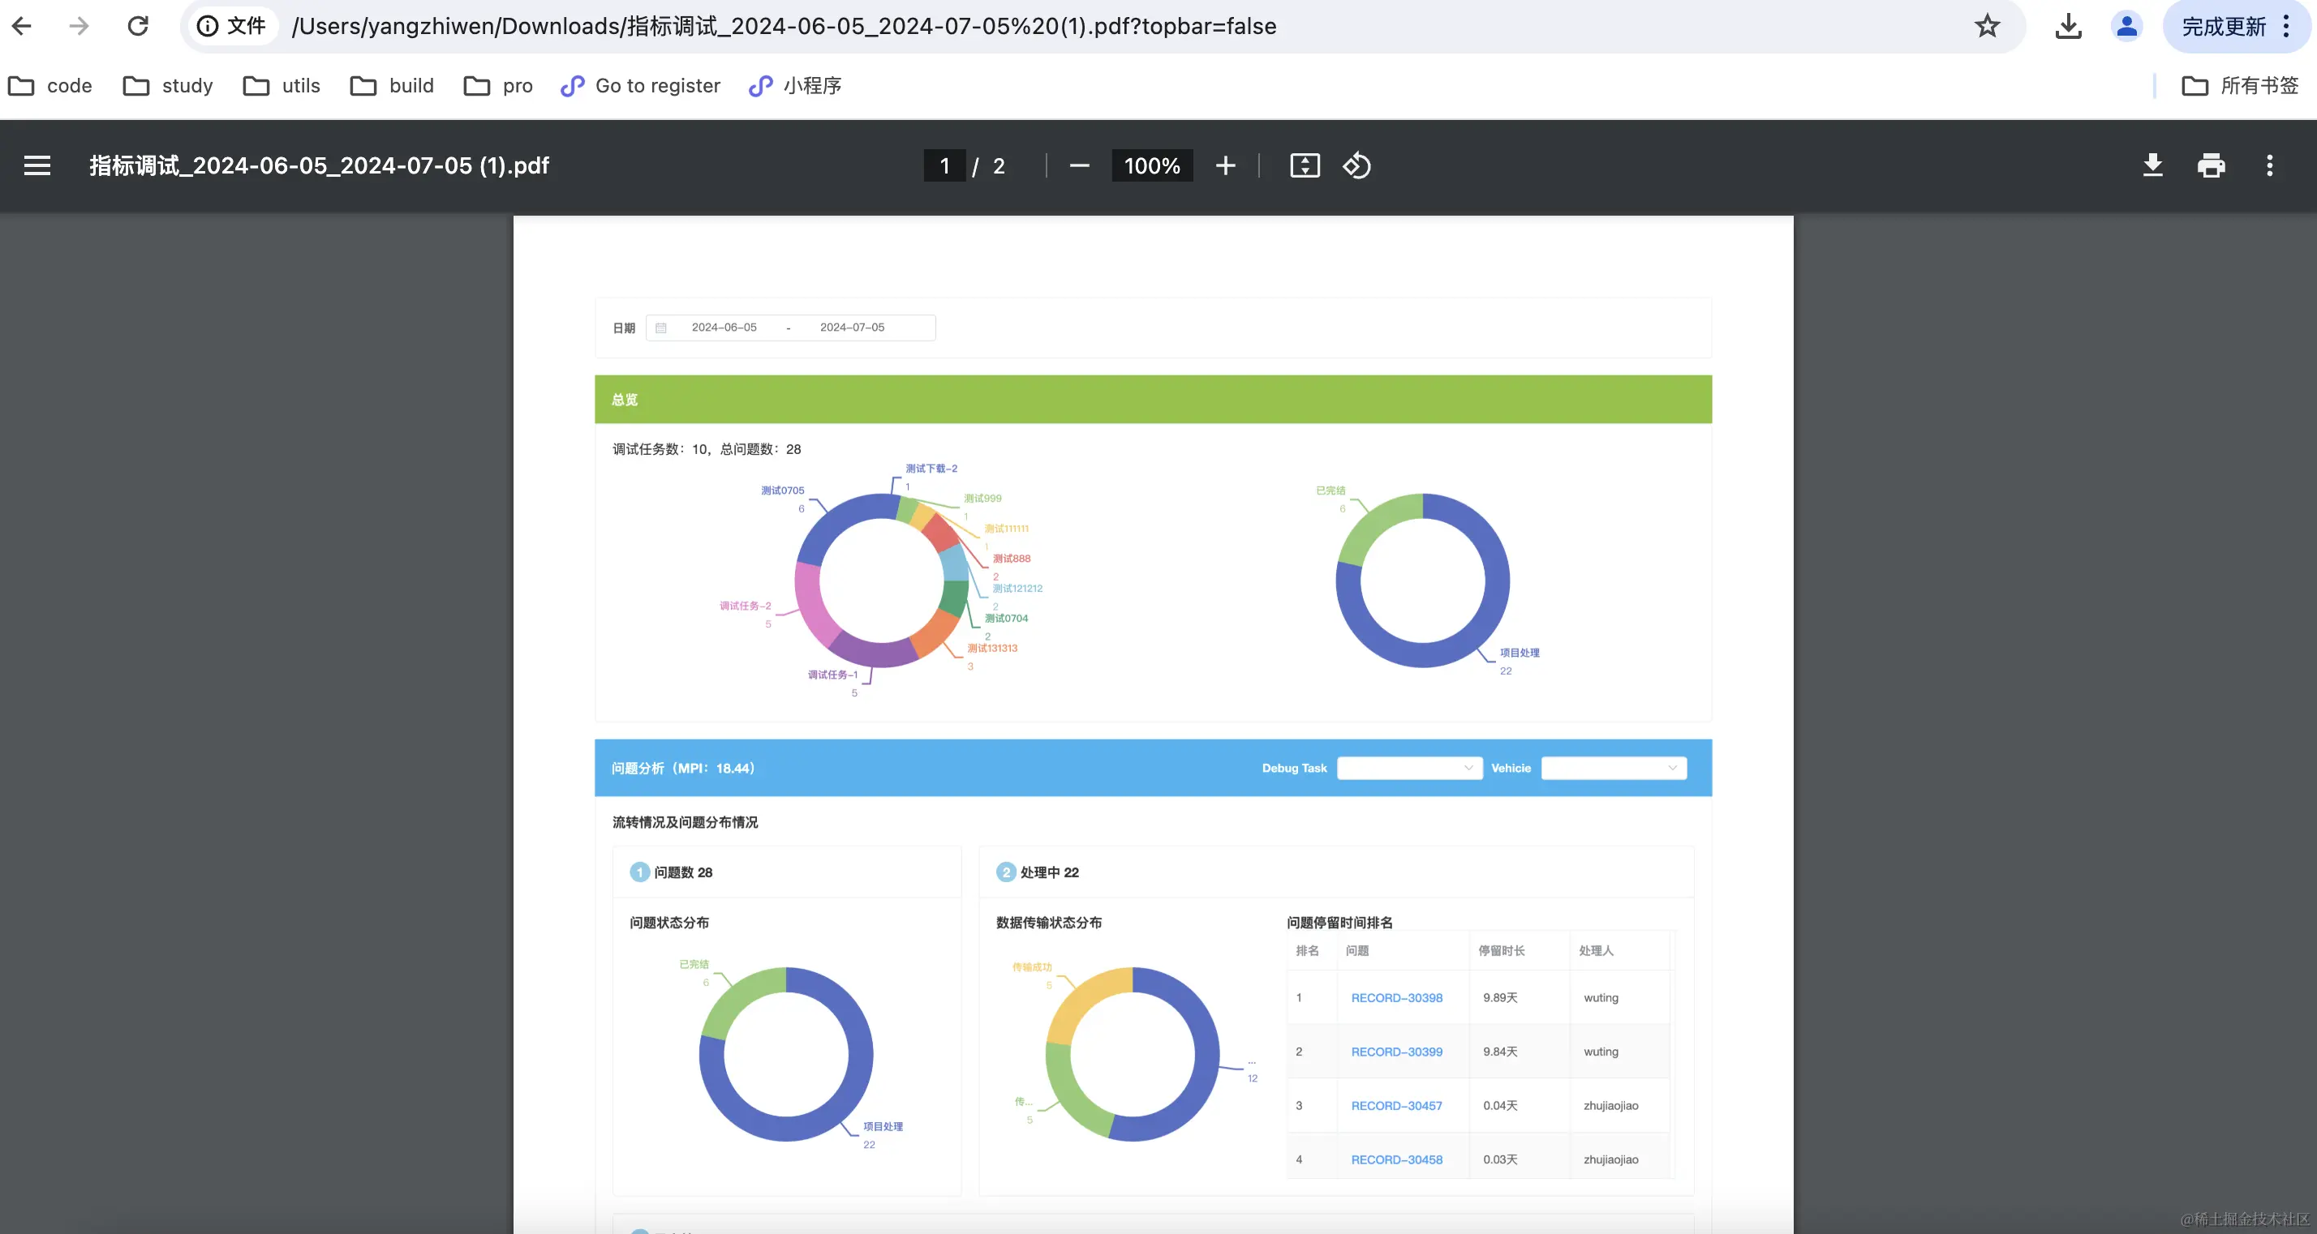Click the fit to page icon

pyautogui.click(x=1305, y=165)
